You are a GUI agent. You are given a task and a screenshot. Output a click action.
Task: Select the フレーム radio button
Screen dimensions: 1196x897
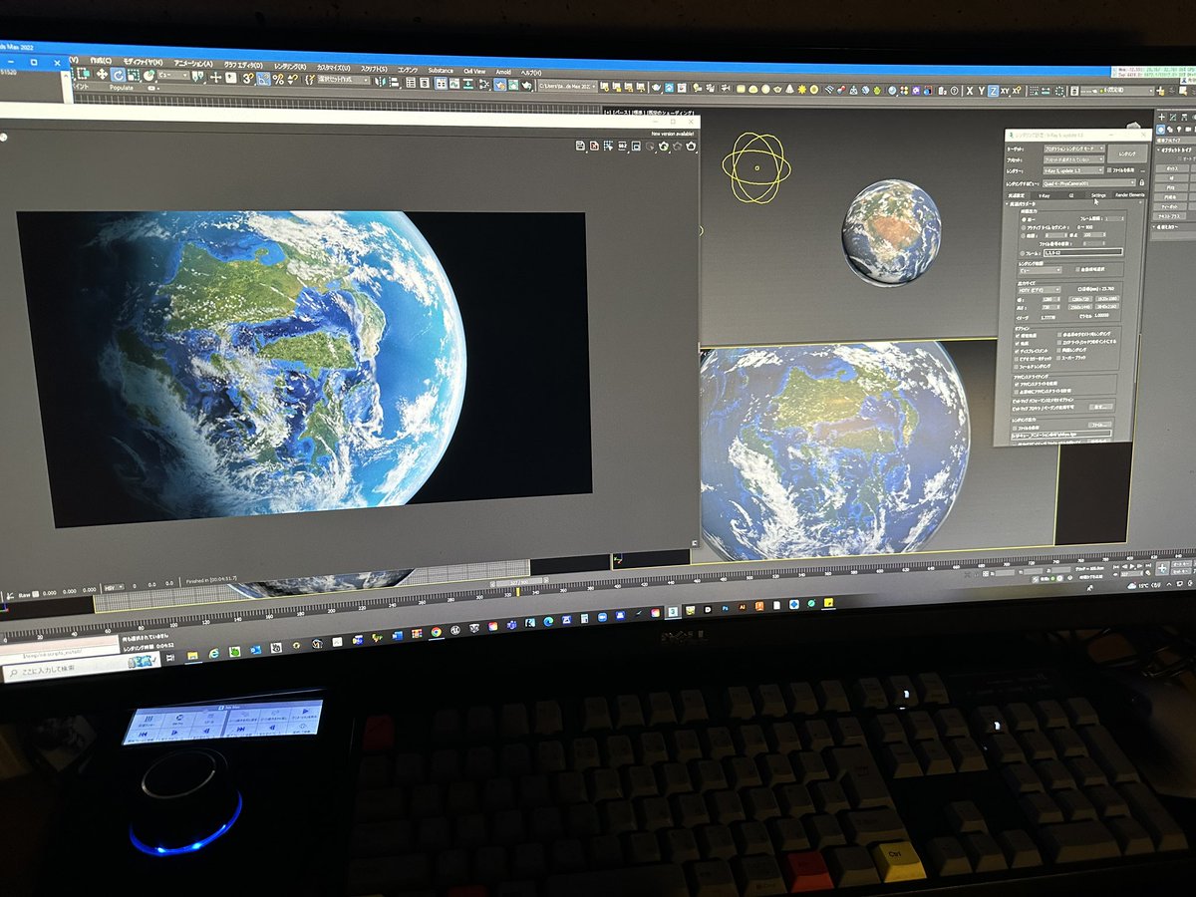pos(1023,253)
